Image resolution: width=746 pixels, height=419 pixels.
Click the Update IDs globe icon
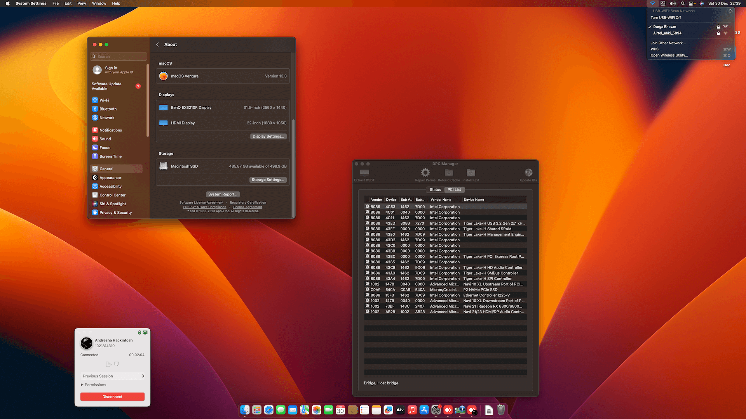(528, 173)
